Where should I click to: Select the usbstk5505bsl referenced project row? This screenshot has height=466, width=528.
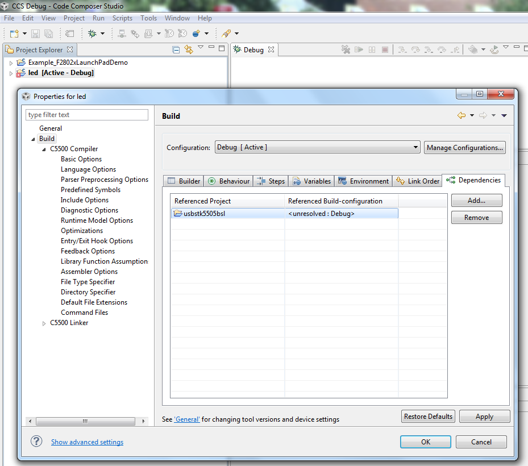point(285,214)
